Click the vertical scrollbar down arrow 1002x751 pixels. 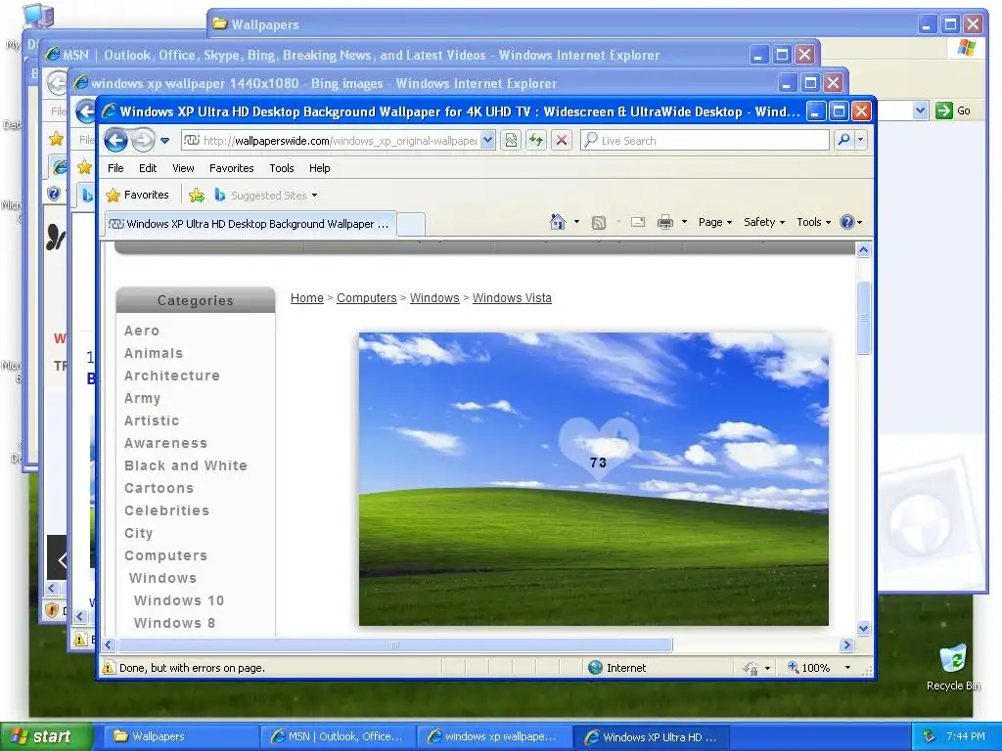click(863, 629)
